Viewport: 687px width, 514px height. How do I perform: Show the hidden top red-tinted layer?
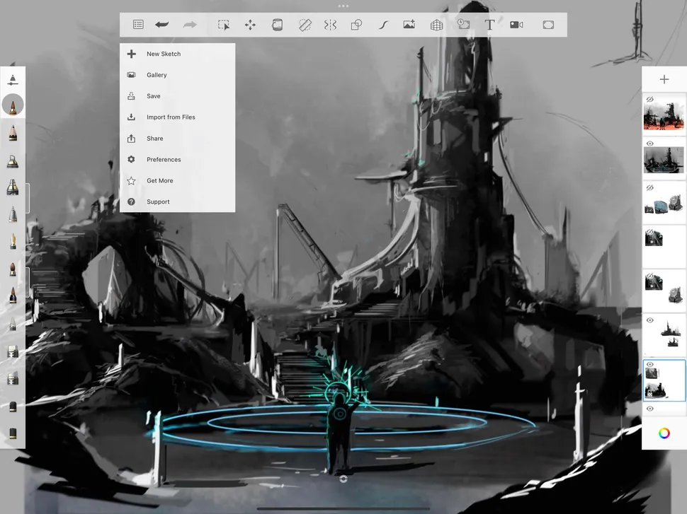[649, 100]
